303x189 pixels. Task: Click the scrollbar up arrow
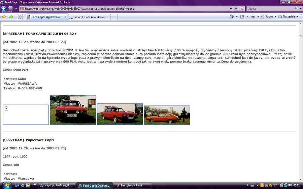pos(301,24)
